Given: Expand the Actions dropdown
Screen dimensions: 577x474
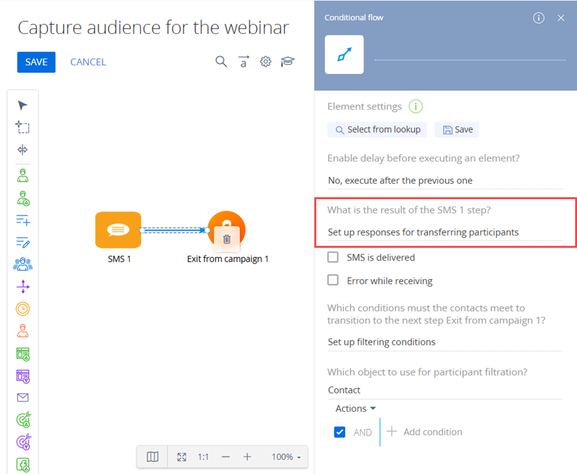Looking at the screenshot, I should point(356,409).
